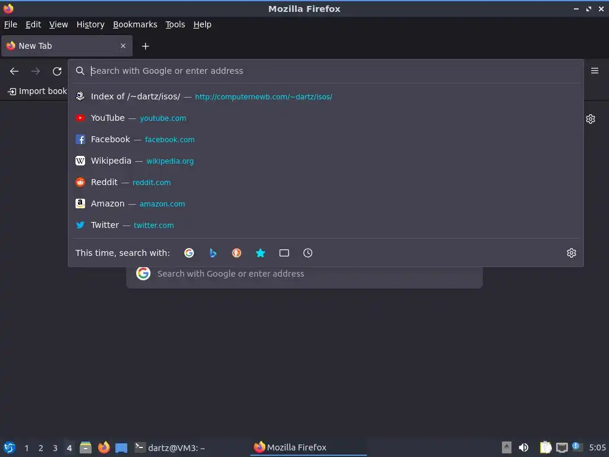Click the Wikipedia favicon in suggestions
Screen dimensions: 609x457
click(x=80, y=161)
